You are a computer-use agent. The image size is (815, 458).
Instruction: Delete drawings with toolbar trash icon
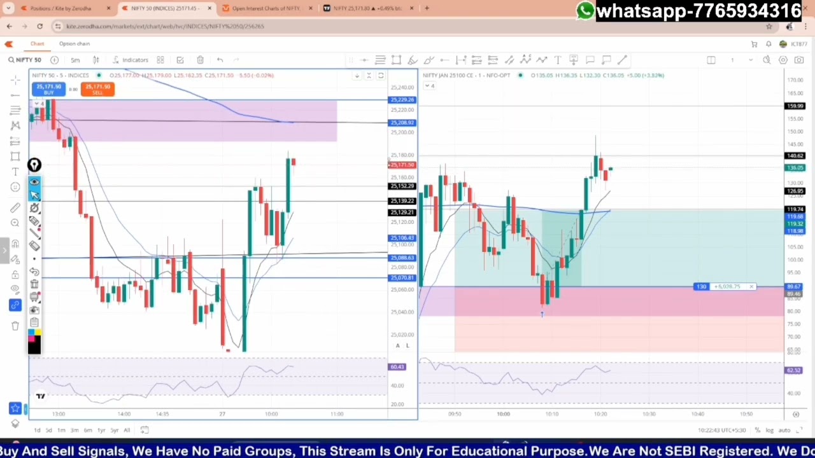point(200,60)
